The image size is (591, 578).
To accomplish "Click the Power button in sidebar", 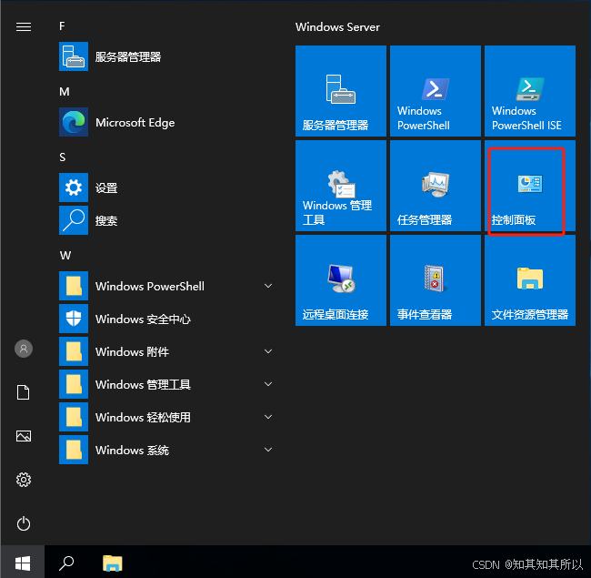I will pos(24,523).
